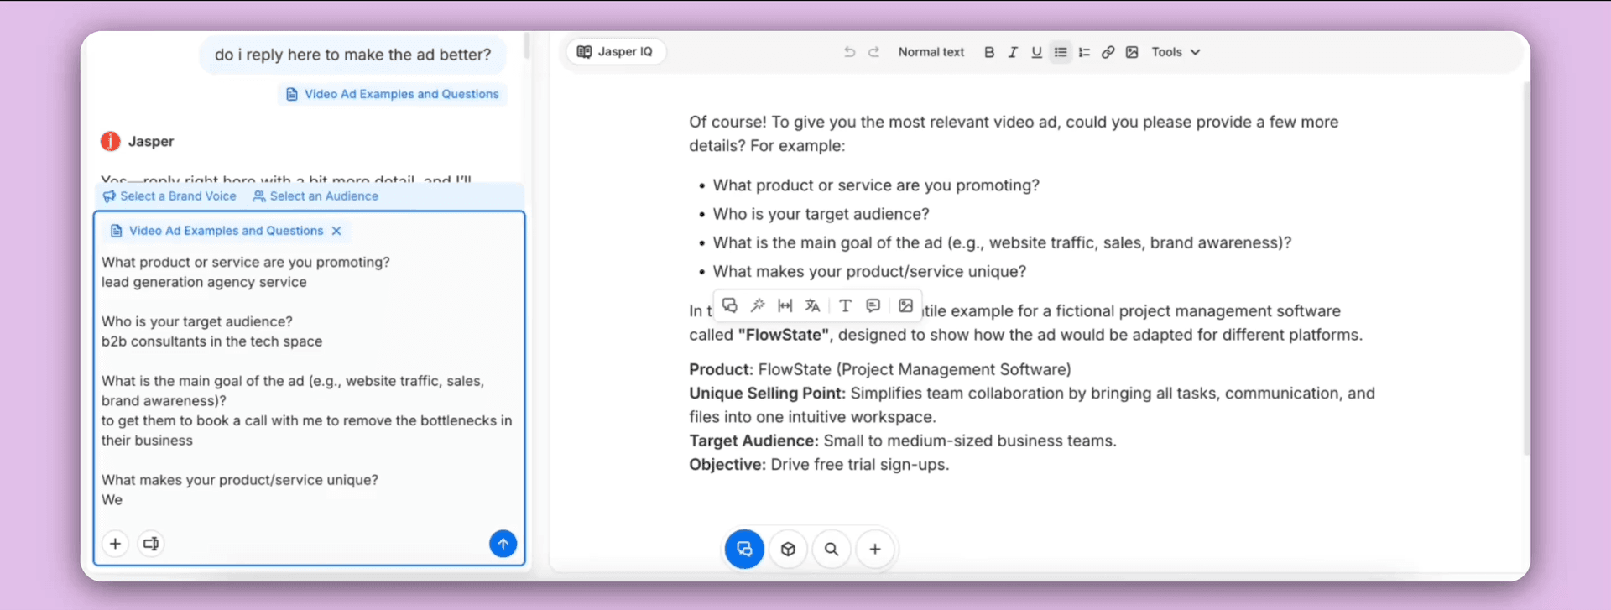Click "lead generation agency service" in chat input

point(204,282)
